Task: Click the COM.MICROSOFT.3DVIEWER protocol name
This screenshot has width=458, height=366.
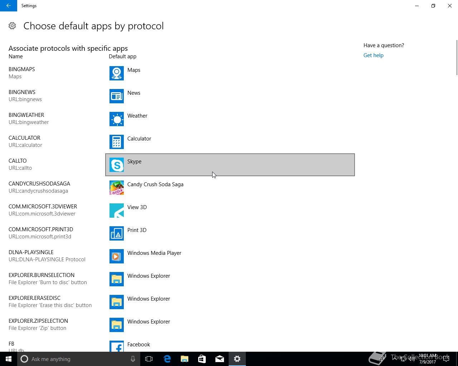Action: click(x=43, y=207)
